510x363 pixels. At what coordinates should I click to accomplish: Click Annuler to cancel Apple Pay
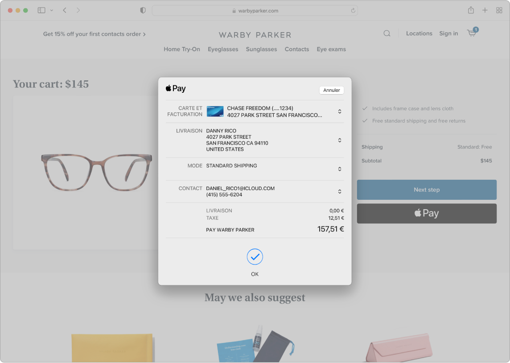coord(331,90)
